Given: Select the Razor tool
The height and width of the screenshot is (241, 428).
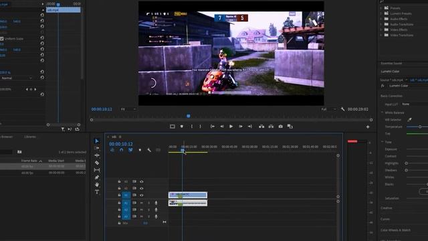Looking at the screenshot, I should pyautogui.click(x=96, y=163).
